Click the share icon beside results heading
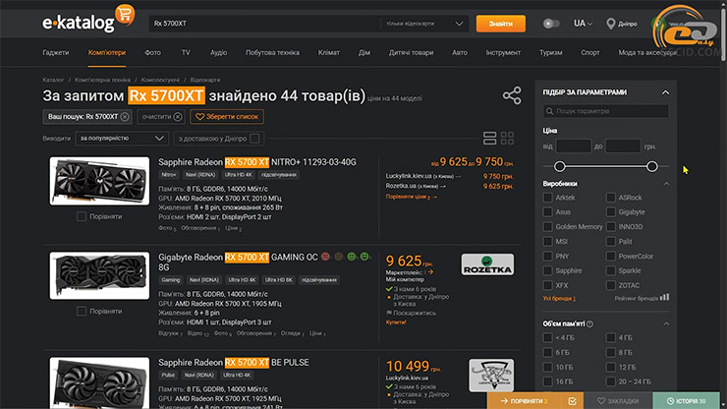 (512, 95)
